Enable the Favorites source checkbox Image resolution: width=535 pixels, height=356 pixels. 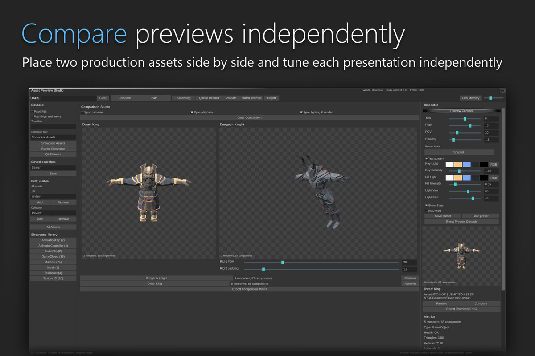click(33, 111)
